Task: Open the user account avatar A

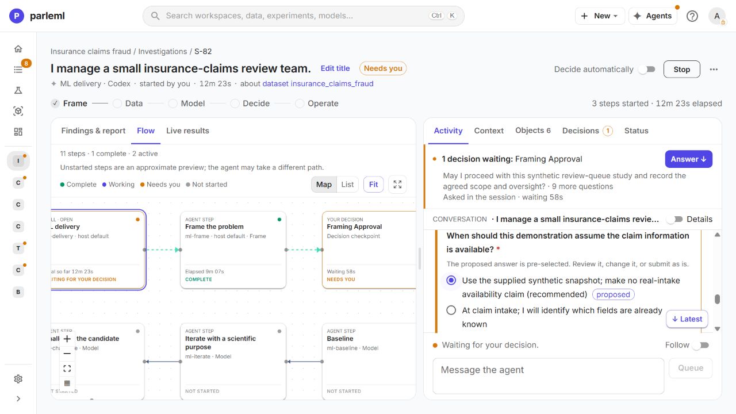Action: (717, 16)
